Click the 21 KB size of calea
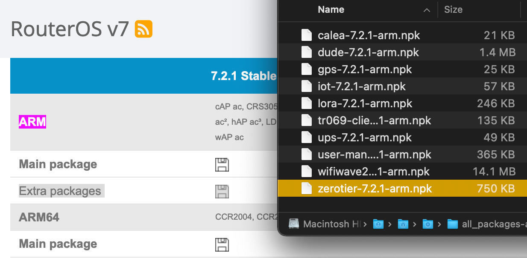This screenshot has height=258, width=527. coord(499,35)
